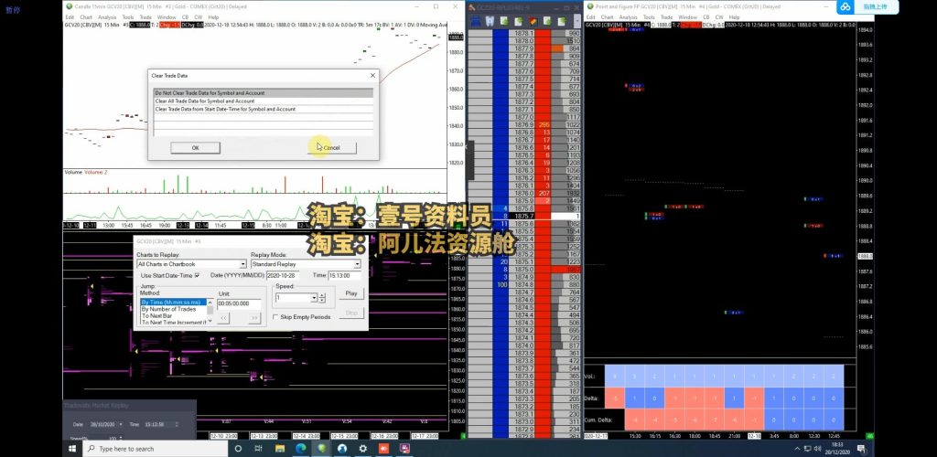Open the Charts to Replay dropdown
Image resolution: width=937 pixels, height=457 pixels.
(242, 264)
